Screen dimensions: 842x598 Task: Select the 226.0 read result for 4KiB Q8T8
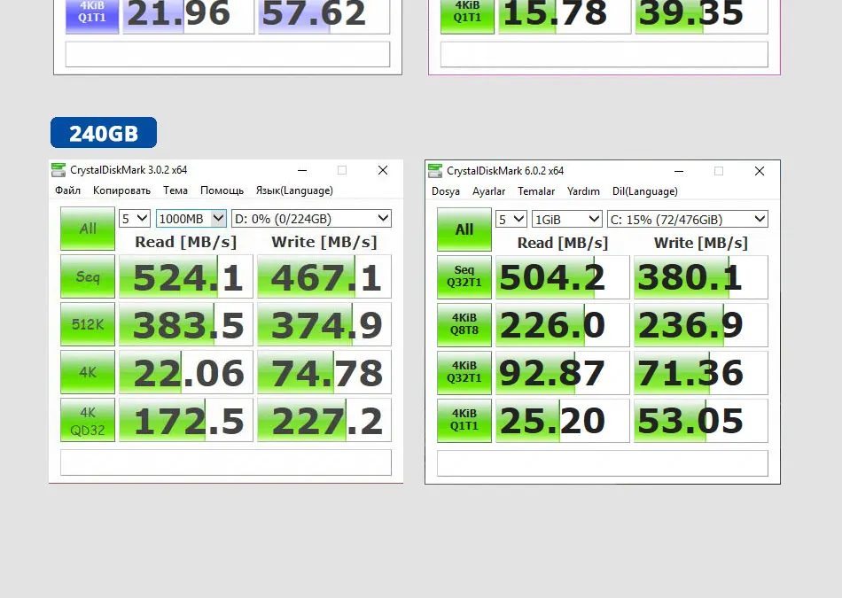(562, 325)
